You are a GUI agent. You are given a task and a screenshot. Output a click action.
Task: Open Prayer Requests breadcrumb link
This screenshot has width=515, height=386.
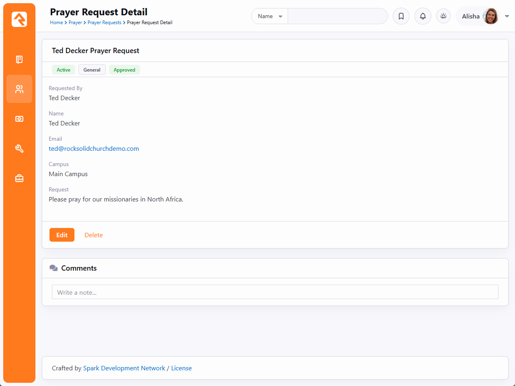pyautogui.click(x=104, y=23)
